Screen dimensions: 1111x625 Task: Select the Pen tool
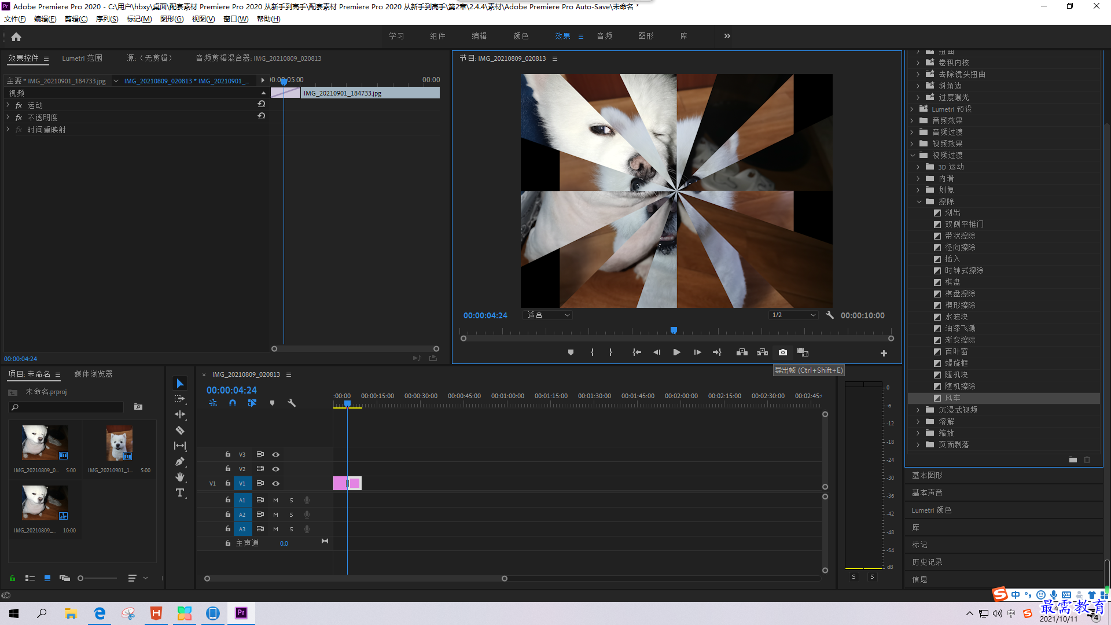click(180, 461)
